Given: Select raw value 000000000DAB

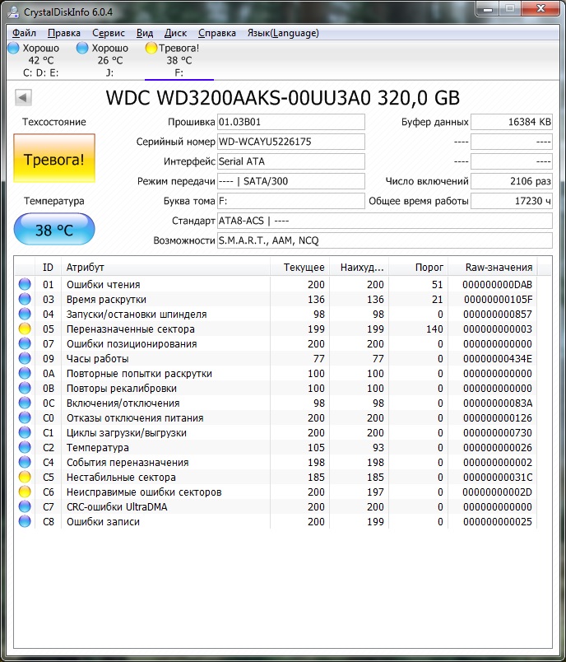Looking at the screenshot, I should [x=498, y=285].
